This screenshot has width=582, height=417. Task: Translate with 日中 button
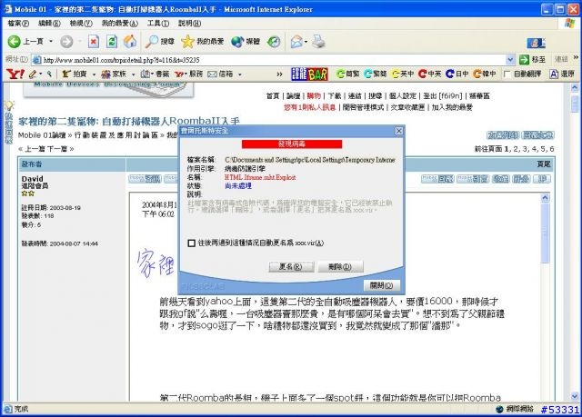(x=457, y=74)
